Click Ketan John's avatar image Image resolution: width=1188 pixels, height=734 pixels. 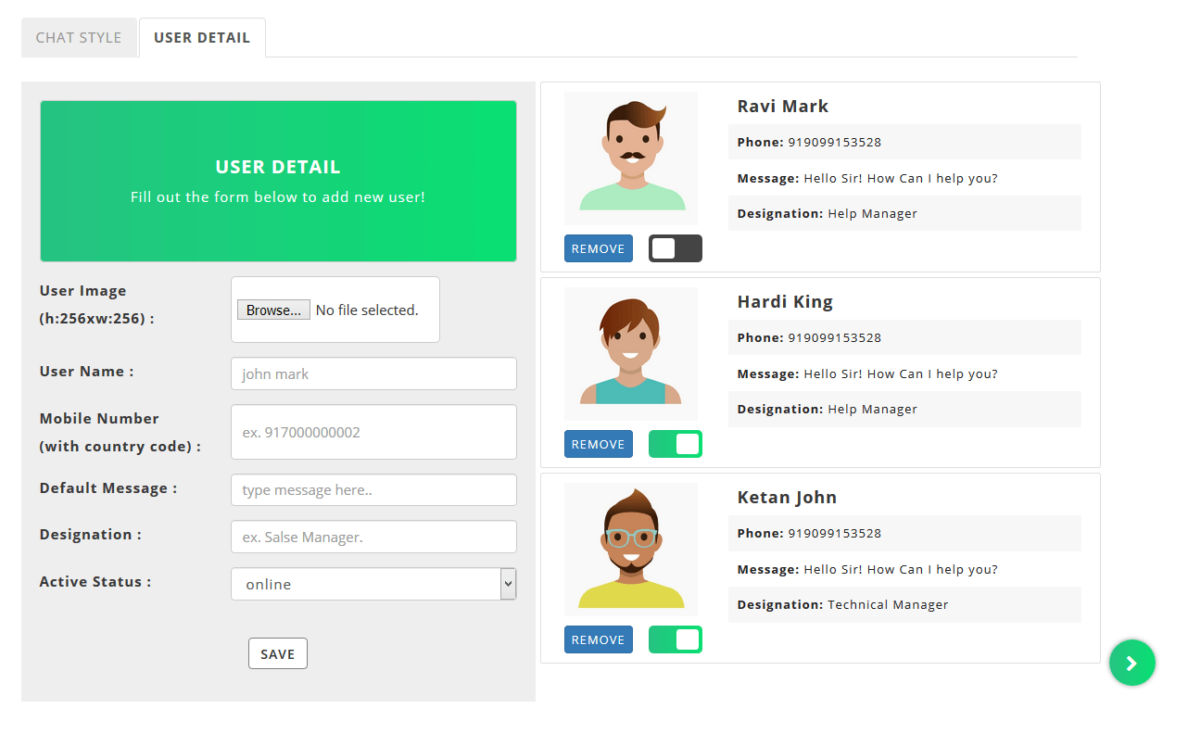[x=631, y=549]
